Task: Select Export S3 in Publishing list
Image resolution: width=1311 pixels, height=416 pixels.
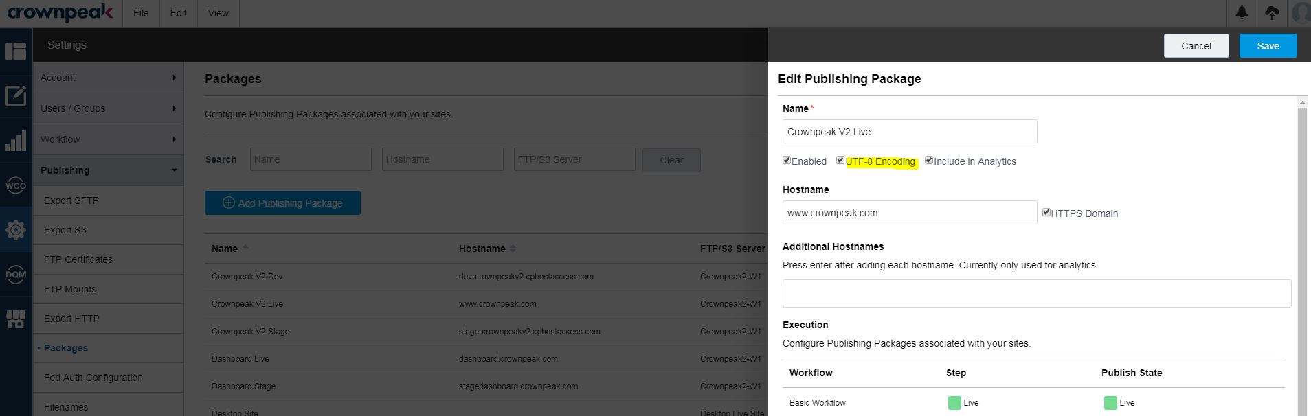Action: 109,230
